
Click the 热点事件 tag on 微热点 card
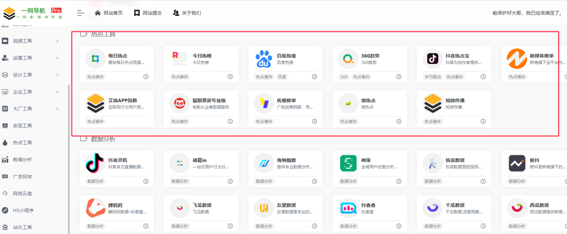(x=348, y=122)
